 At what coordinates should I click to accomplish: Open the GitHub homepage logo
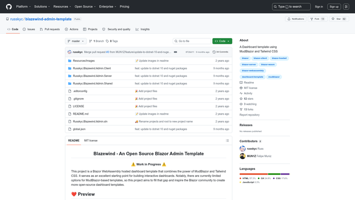tap(9, 7)
